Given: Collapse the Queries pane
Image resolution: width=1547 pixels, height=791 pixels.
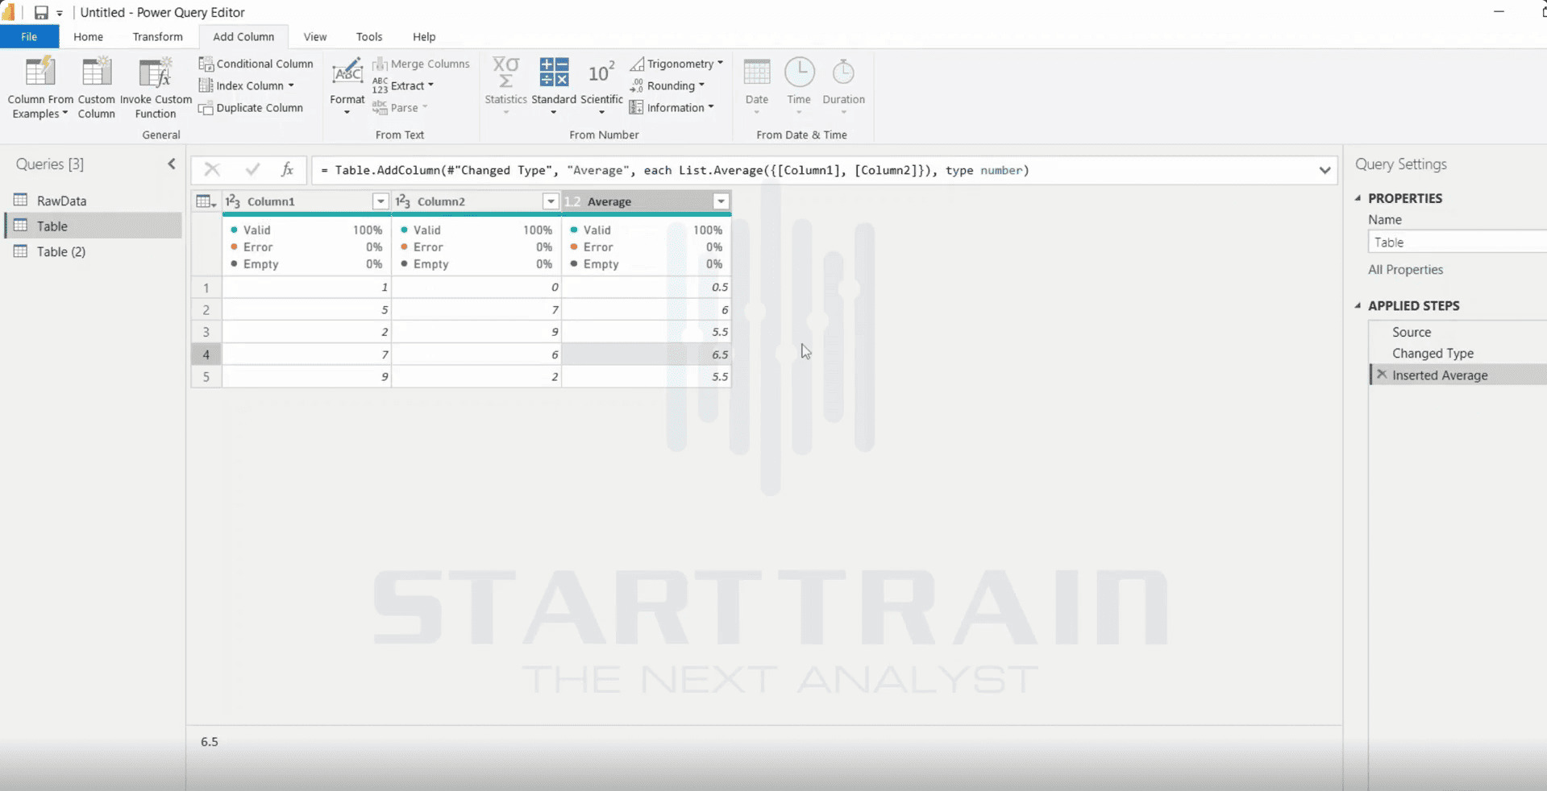Looking at the screenshot, I should 172,164.
